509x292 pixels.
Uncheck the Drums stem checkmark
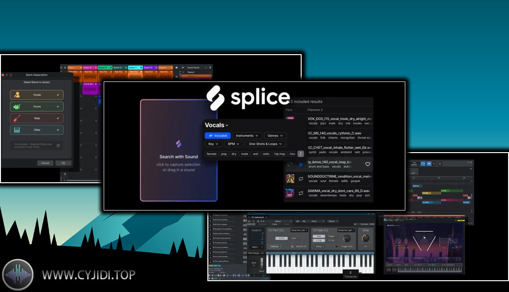coord(58,106)
